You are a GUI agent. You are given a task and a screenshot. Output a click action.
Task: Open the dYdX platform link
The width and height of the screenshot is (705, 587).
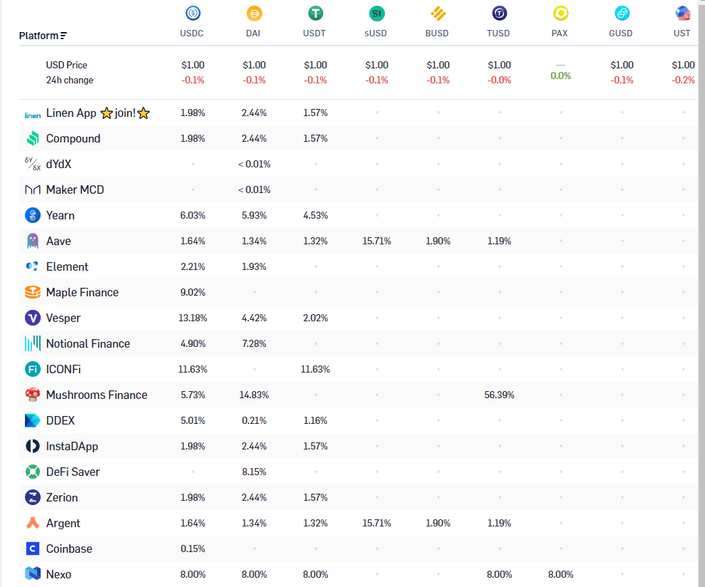tap(59, 164)
